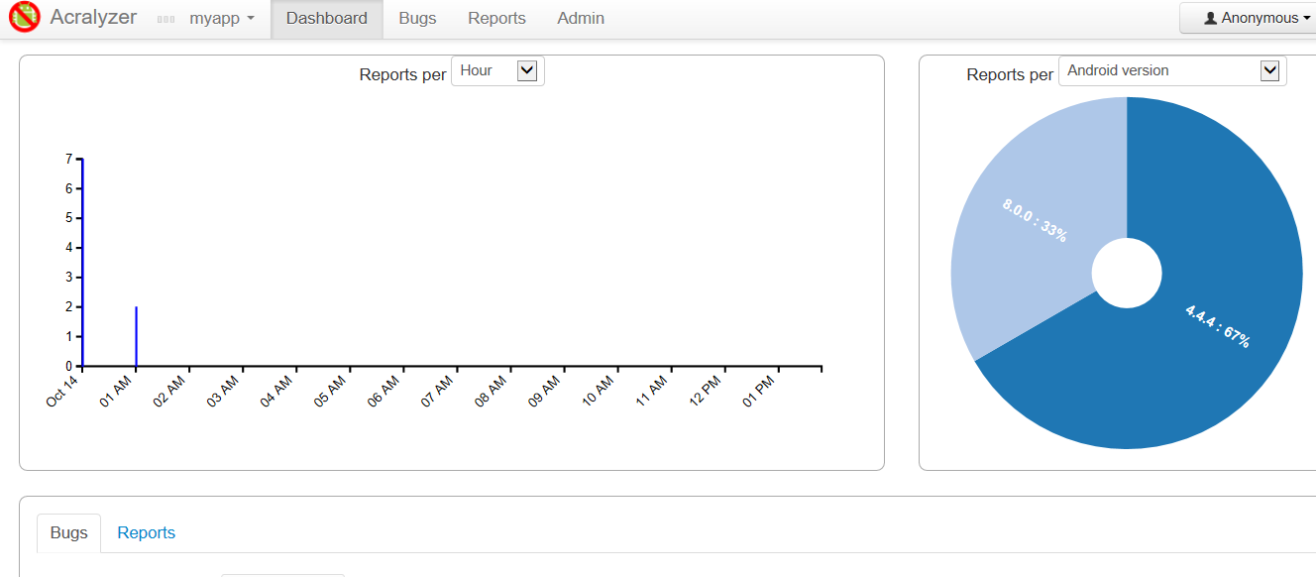Click the myapp caret arrow

point(251,19)
